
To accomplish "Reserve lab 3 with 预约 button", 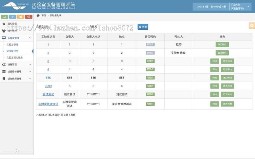I will click(x=214, y=61).
